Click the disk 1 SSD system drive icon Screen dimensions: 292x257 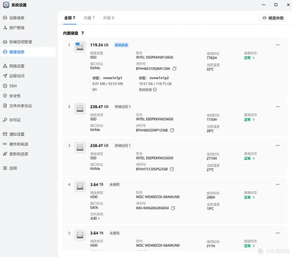pos(80,47)
